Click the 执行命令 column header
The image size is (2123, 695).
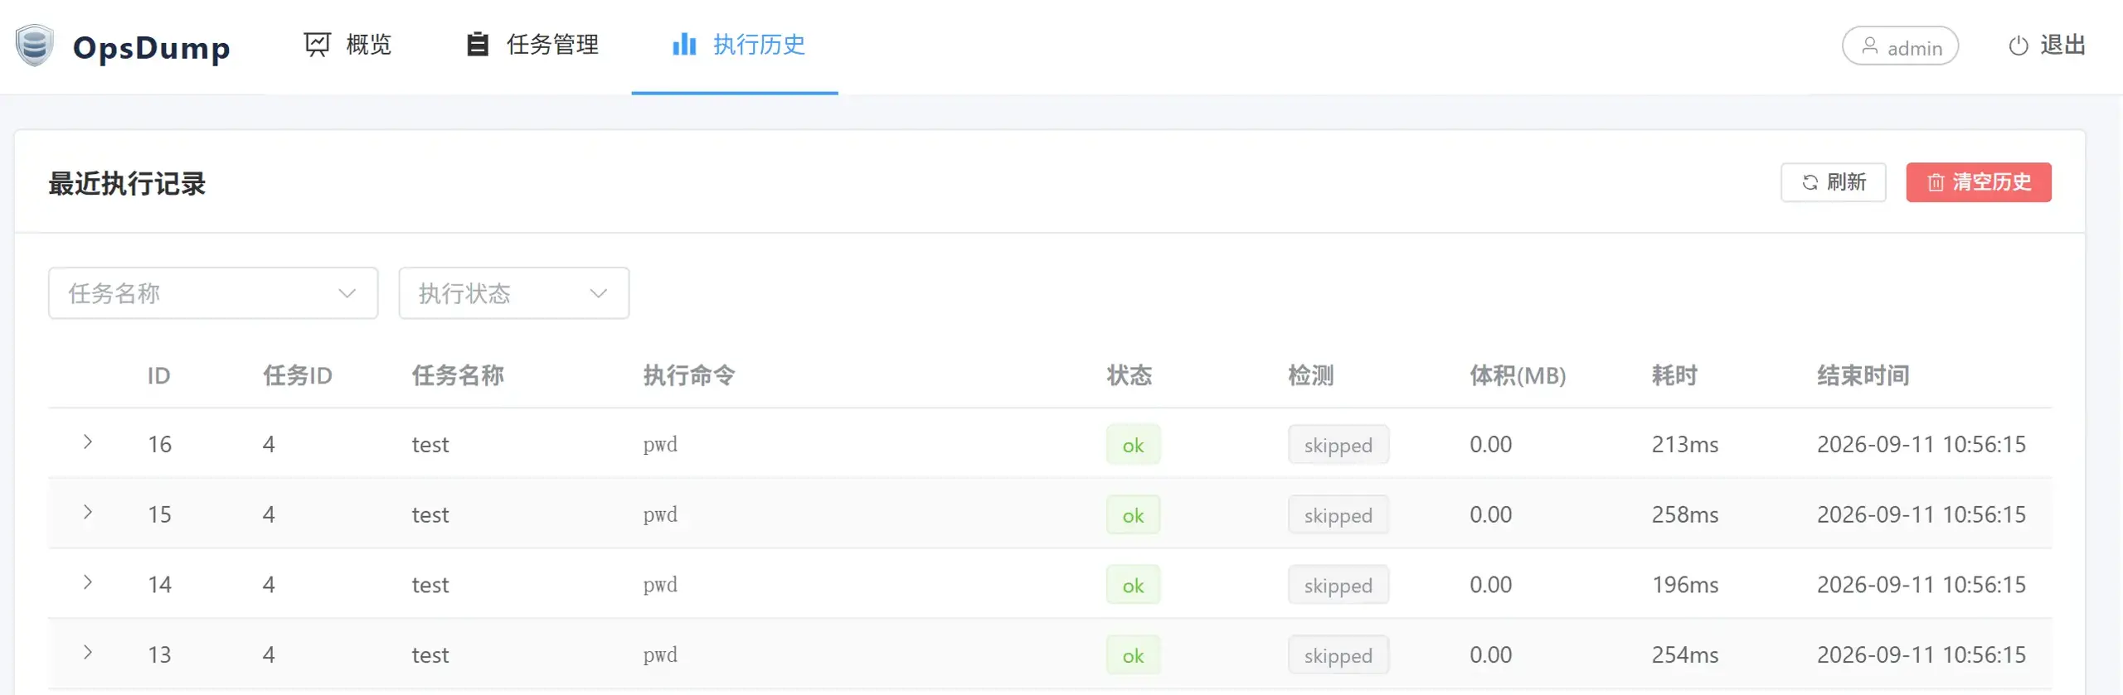(690, 376)
